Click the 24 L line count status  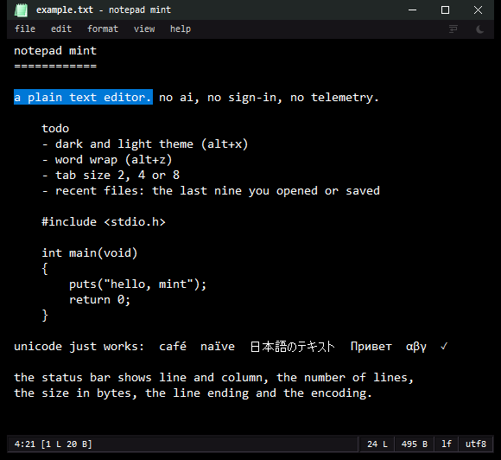(377, 444)
